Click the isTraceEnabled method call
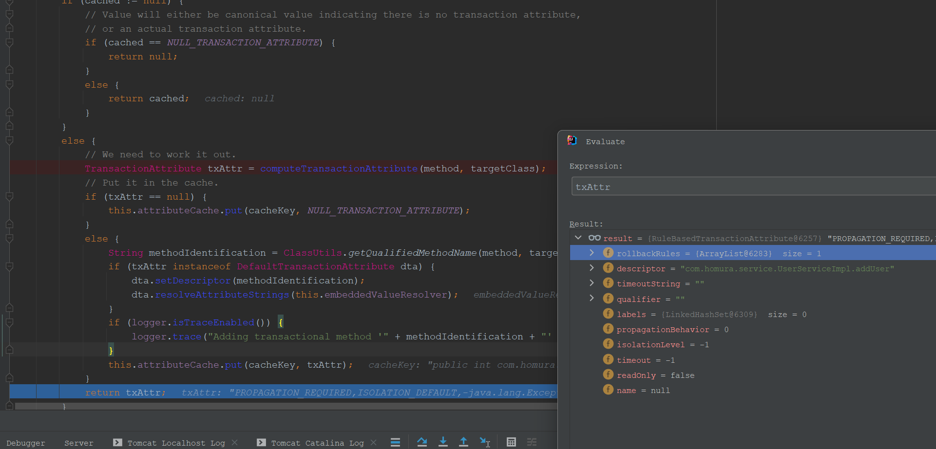Screen dimensions: 936x449 (x=213, y=322)
